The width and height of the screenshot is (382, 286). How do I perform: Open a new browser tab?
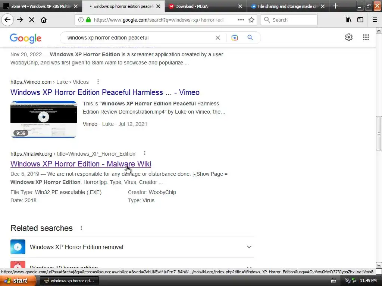pos(335,6)
